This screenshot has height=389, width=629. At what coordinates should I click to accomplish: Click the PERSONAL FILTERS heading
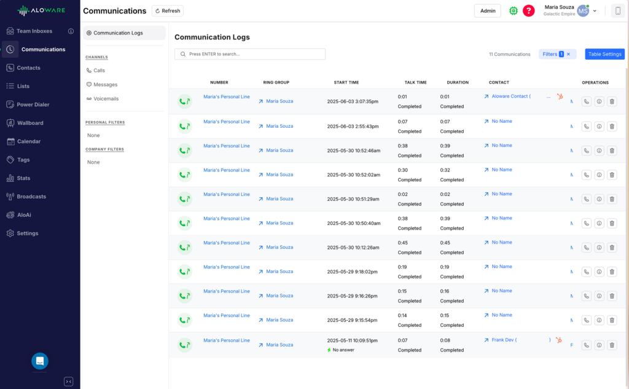point(105,122)
